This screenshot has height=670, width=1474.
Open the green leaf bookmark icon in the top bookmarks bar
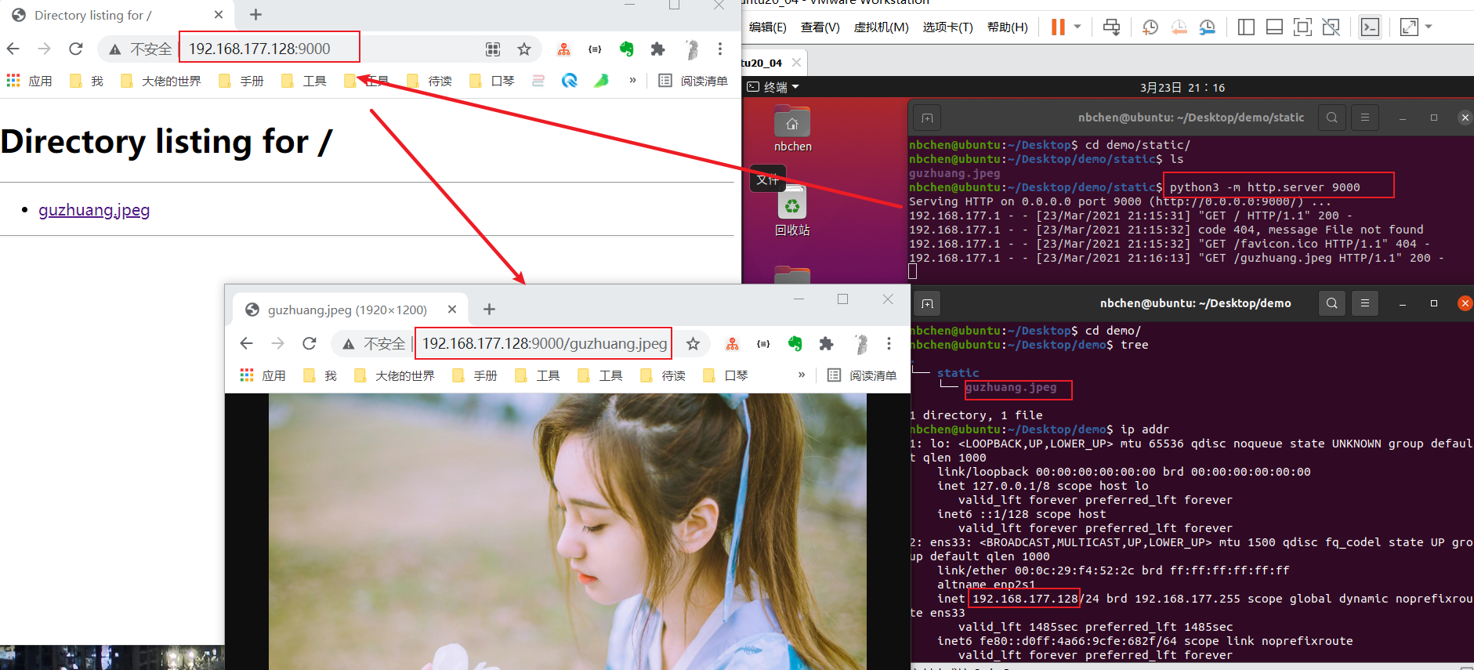click(x=601, y=80)
